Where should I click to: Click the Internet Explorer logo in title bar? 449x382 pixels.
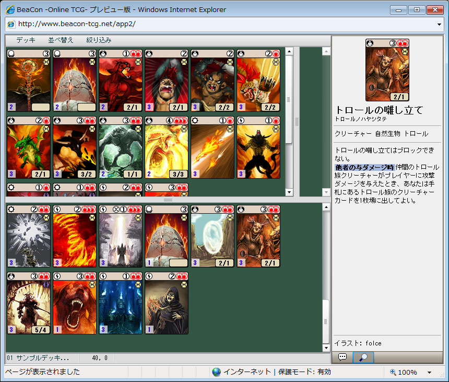tap(10, 10)
